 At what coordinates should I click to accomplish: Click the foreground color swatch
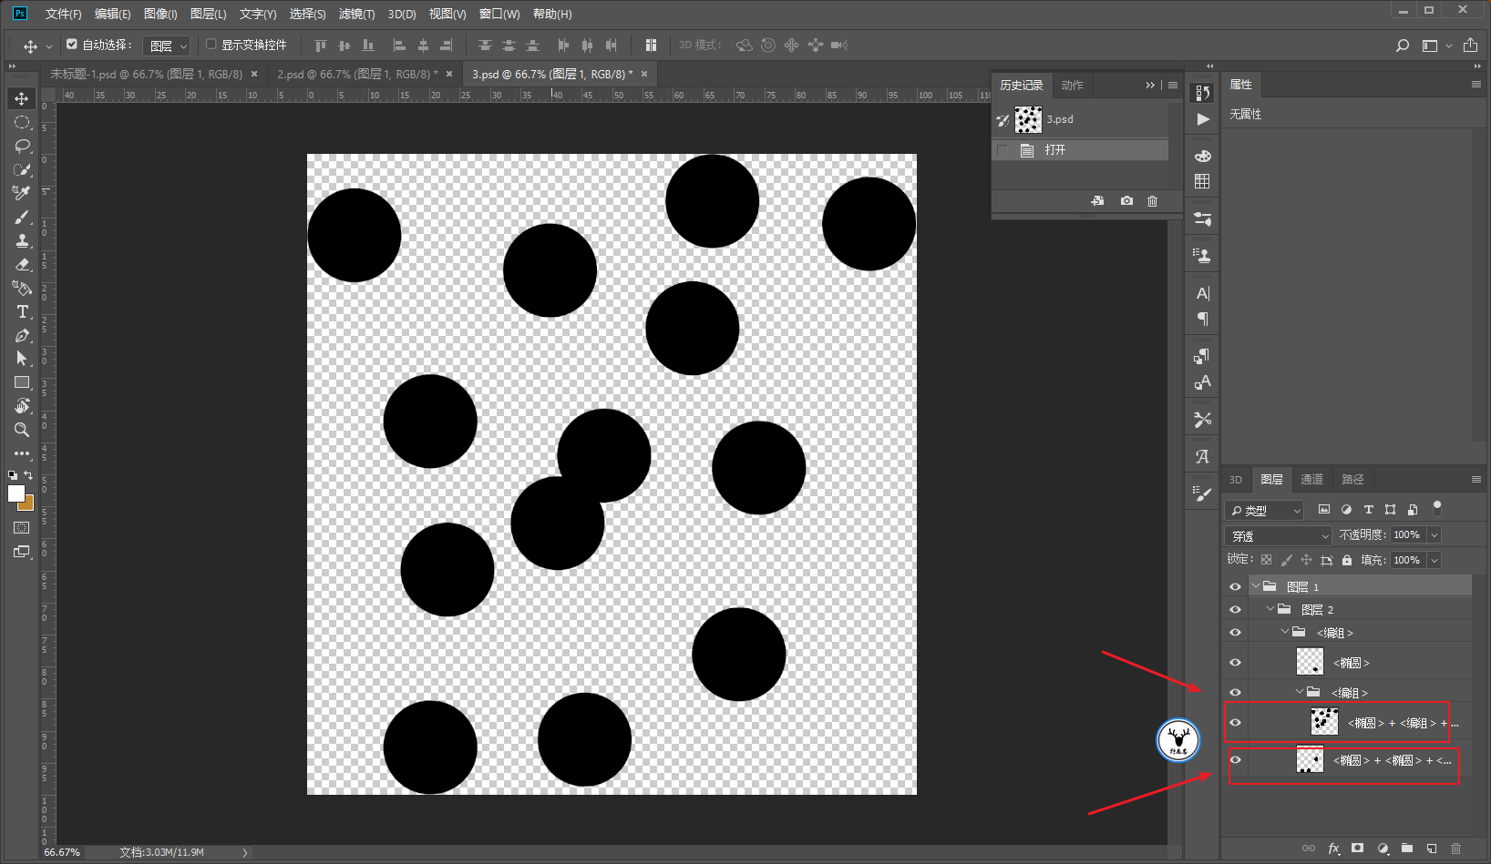point(15,493)
